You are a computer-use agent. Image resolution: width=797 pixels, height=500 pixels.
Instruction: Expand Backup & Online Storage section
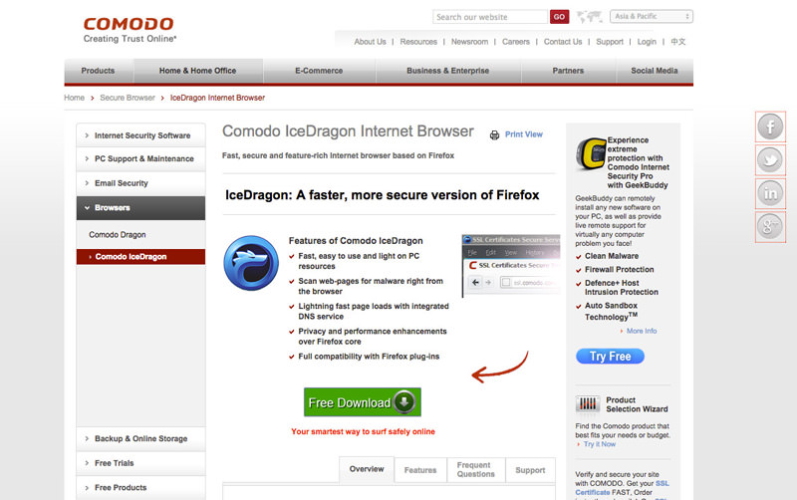pyautogui.click(x=140, y=438)
